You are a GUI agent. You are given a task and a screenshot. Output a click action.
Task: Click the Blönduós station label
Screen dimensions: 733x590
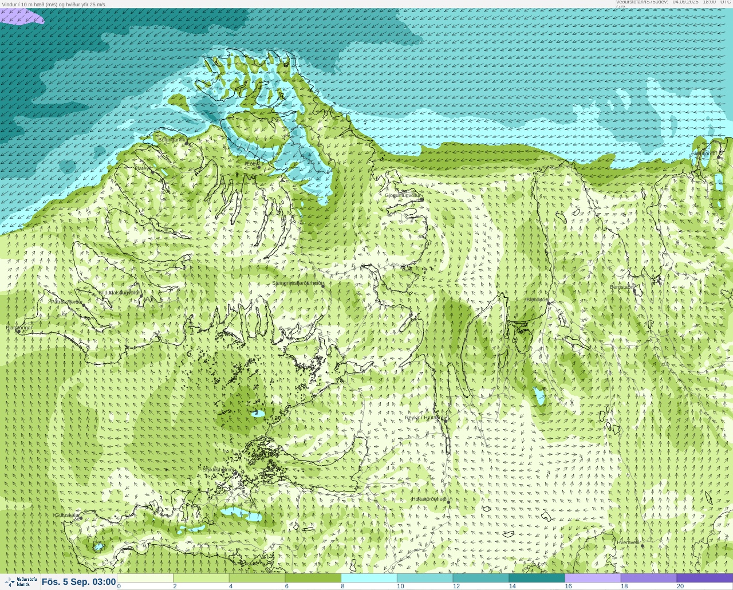coord(537,299)
